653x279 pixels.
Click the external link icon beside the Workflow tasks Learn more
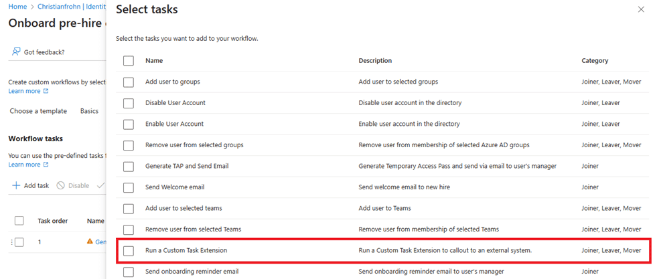pyautogui.click(x=46, y=165)
